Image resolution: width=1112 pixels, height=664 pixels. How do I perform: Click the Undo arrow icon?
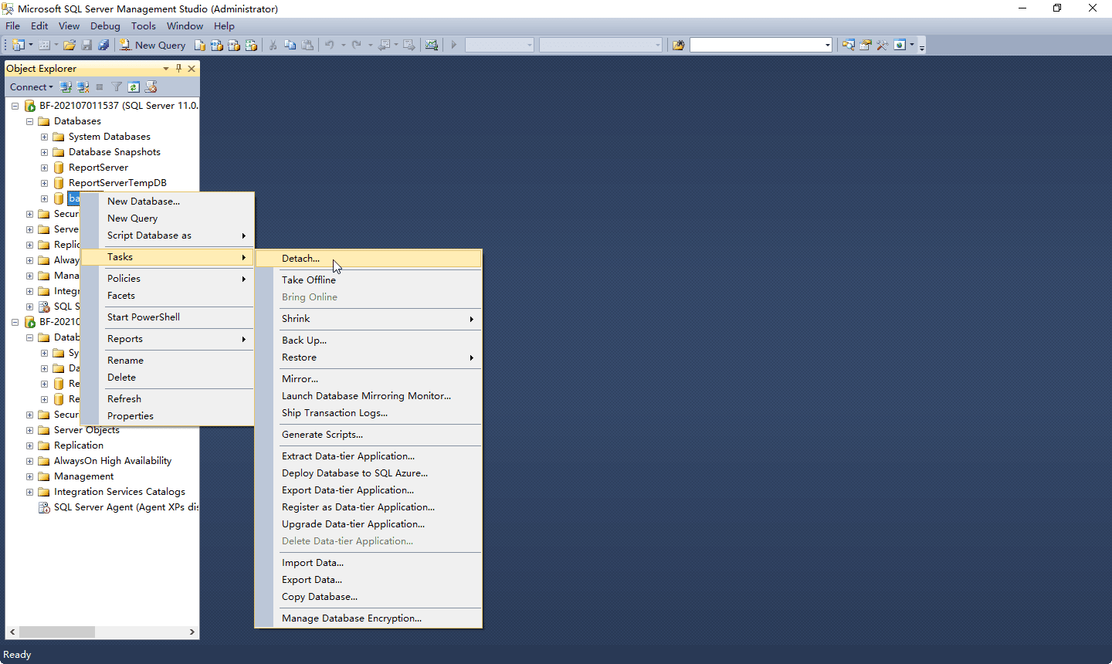coord(330,45)
